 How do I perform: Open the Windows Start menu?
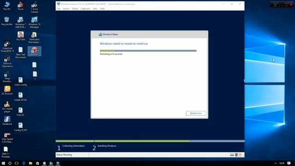(x=3, y=163)
